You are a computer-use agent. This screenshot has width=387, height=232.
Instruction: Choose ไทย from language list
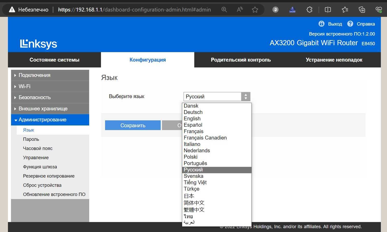(217, 216)
